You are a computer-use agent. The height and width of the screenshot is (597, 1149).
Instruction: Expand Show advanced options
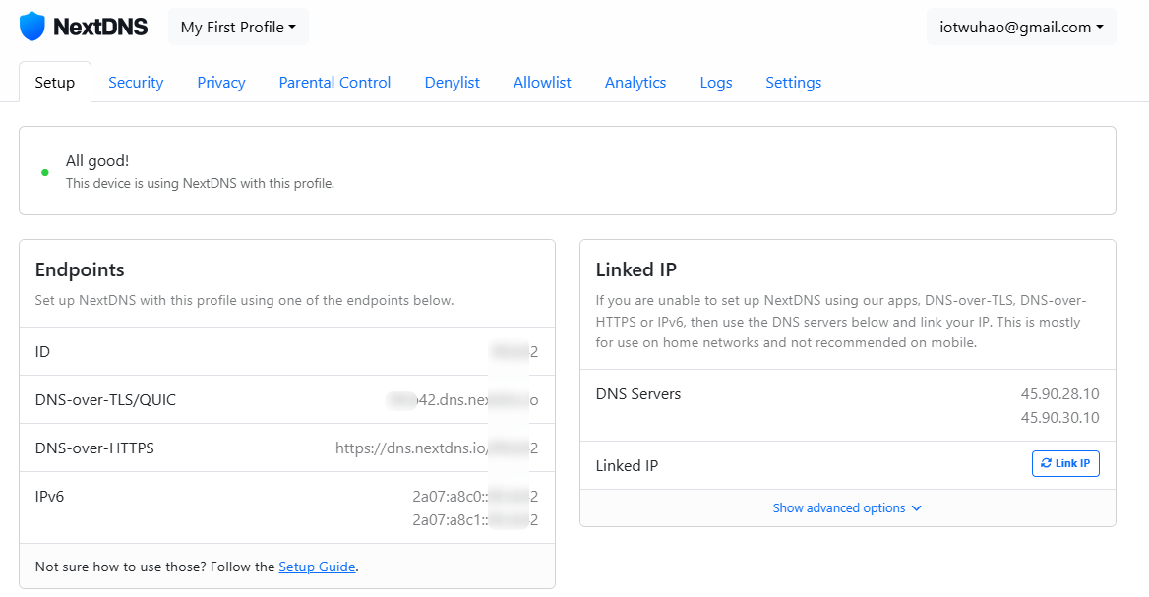847,507
